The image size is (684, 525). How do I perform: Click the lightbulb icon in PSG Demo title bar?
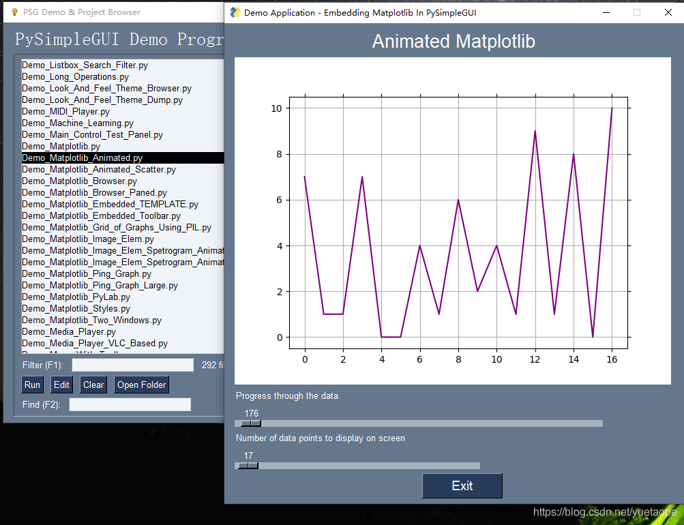[x=14, y=12]
